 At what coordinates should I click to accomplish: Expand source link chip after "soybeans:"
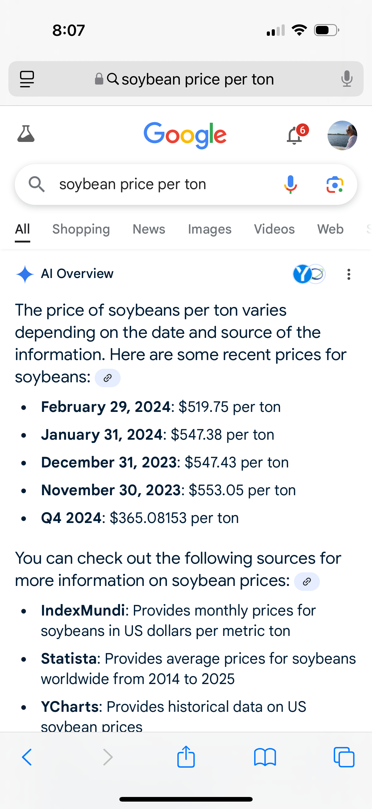pos(108,378)
